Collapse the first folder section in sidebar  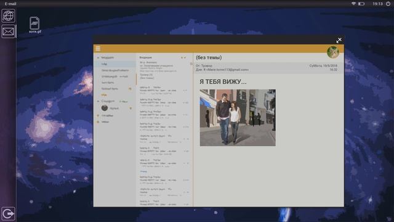click(x=98, y=57)
